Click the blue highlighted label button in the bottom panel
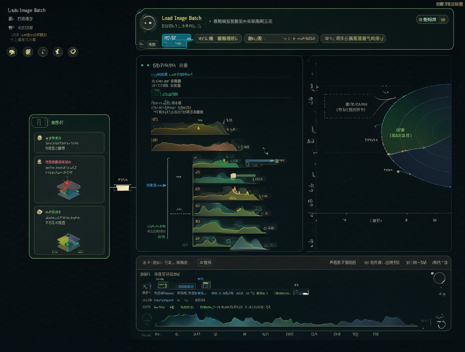This screenshot has width=465, height=352. coord(186,286)
